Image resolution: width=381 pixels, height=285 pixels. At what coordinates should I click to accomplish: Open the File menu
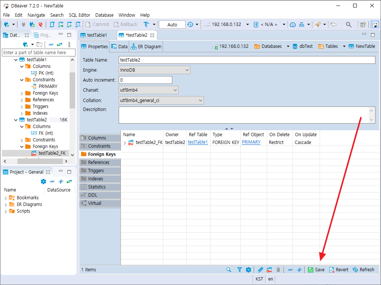(6, 15)
